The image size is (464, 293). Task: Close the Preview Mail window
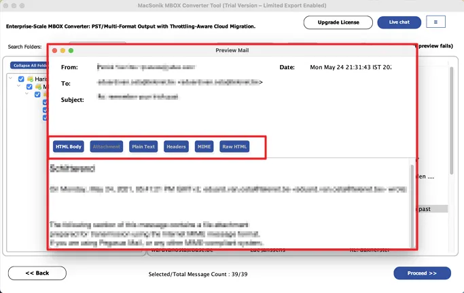[x=54, y=50]
